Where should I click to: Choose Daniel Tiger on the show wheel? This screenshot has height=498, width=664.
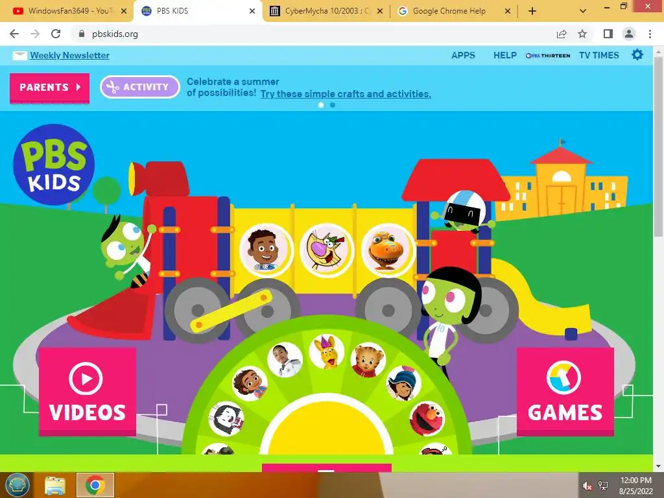(368, 361)
